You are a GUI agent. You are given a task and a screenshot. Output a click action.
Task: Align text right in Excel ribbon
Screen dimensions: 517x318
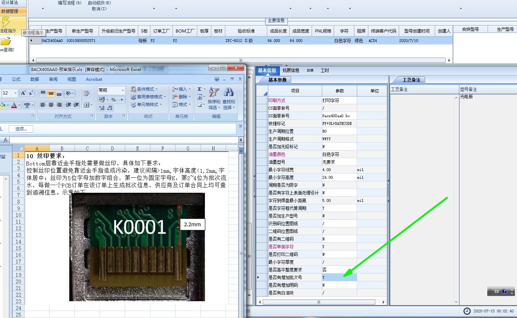point(59,105)
